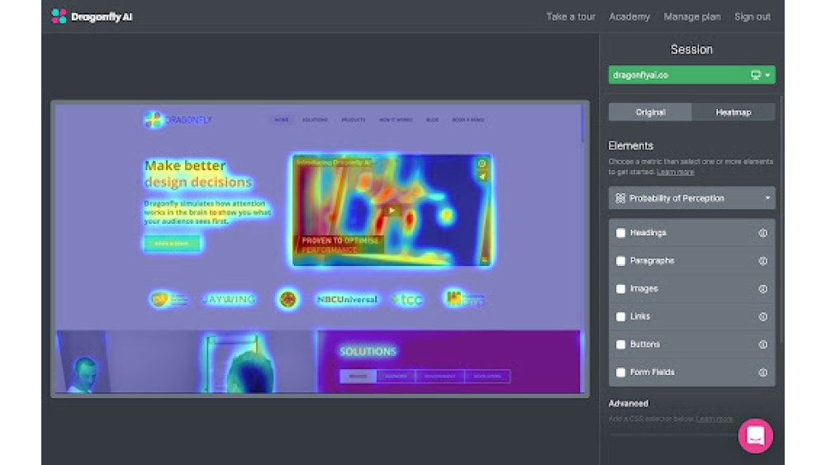Click the Session panel title
Image resolution: width=826 pixels, height=465 pixels.
click(691, 50)
